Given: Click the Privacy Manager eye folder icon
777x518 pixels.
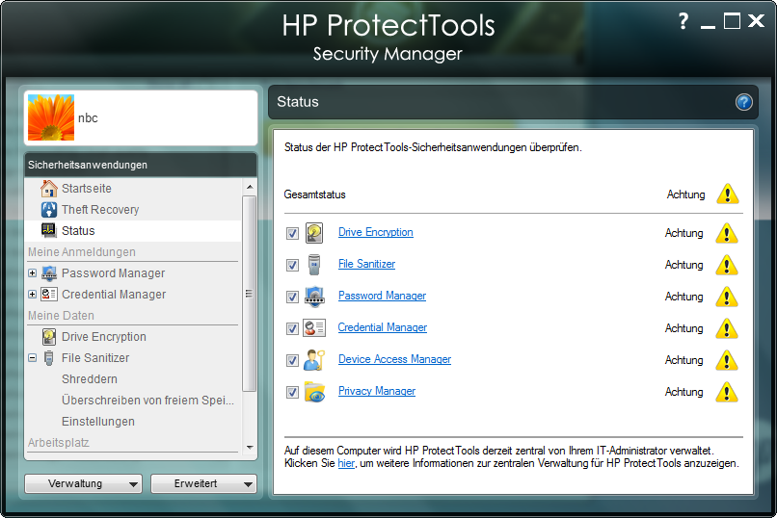Looking at the screenshot, I should pos(314,392).
